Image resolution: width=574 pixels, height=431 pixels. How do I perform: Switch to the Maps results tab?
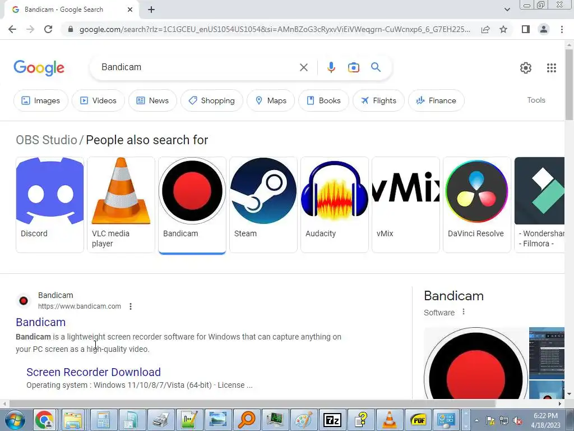pyautogui.click(x=271, y=100)
